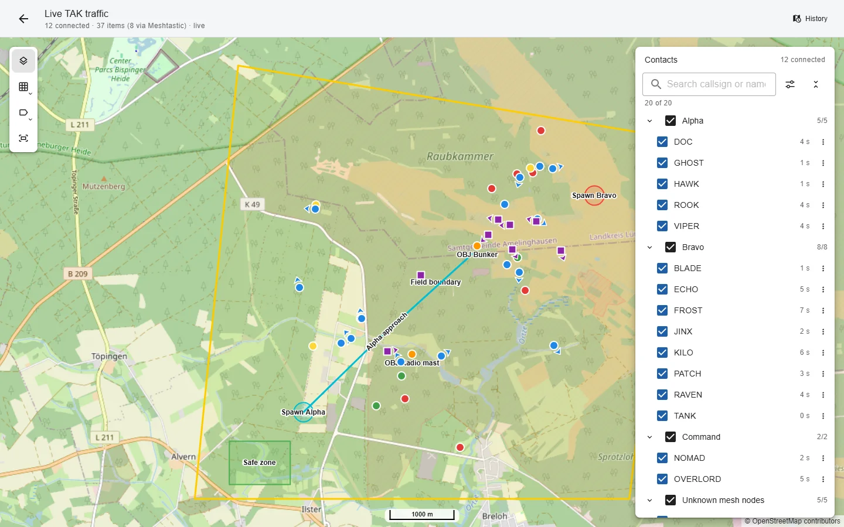Collapse the Alpha group chevron
The height and width of the screenshot is (527, 844).
click(x=649, y=121)
